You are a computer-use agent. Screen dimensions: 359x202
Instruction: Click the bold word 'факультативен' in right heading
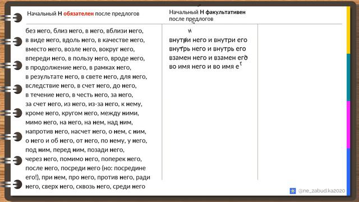225,12
